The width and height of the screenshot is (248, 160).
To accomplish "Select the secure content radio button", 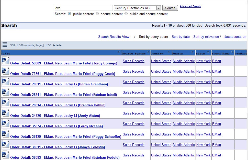I will [x=97, y=14].
